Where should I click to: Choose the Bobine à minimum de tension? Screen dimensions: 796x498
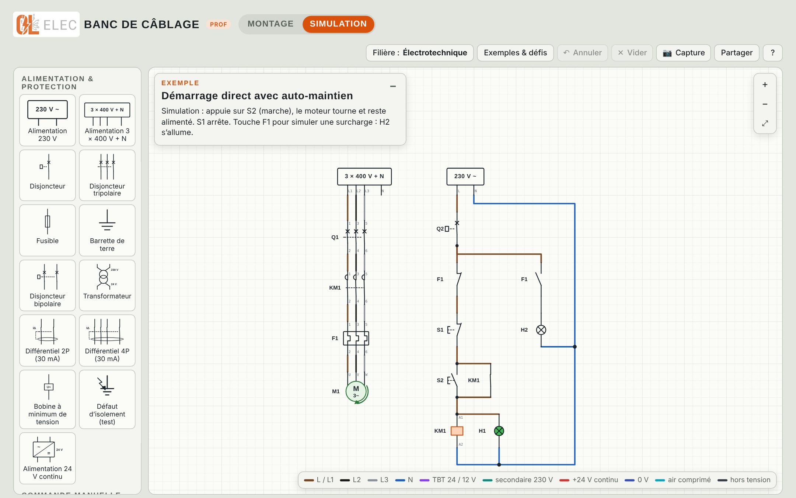(x=48, y=400)
